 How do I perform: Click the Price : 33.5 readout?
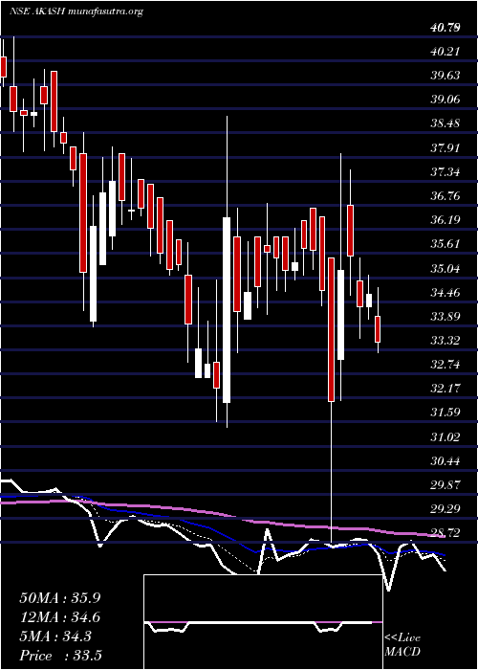(60, 656)
